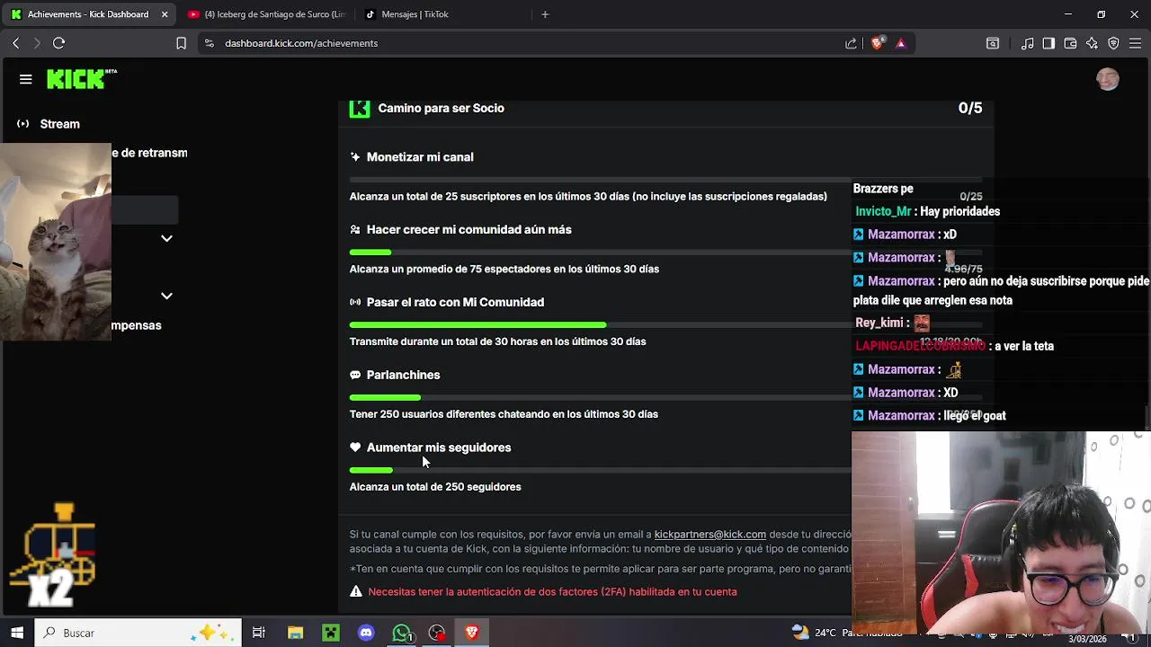This screenshot has height=647, width=1151.
Task: Click Monetizar mi canal heading
Action: click(x=420, y=156)
